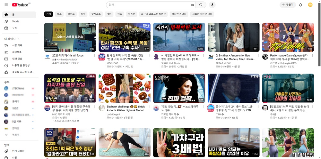The width and height of the screenshot is (321, 159).
Task: Open options menu for 2026 메가패스 video
Action: tap(95, 56)
